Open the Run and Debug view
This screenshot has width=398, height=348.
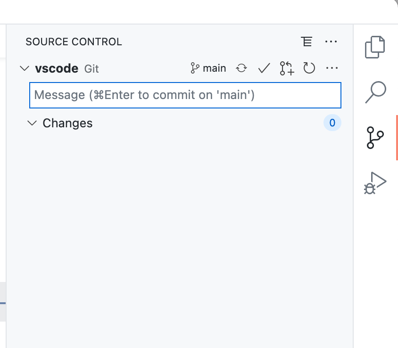[375, 182]
